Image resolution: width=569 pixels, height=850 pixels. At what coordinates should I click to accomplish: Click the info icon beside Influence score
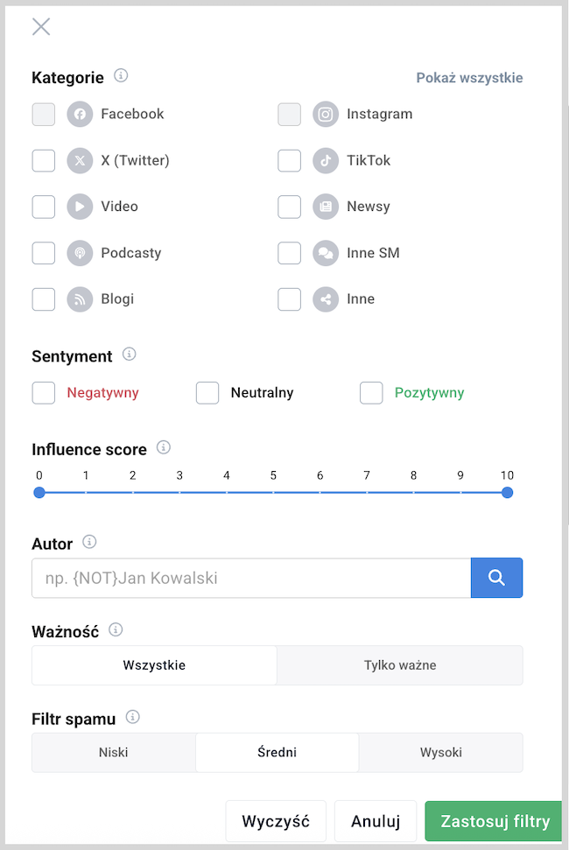tap(163, 447)
